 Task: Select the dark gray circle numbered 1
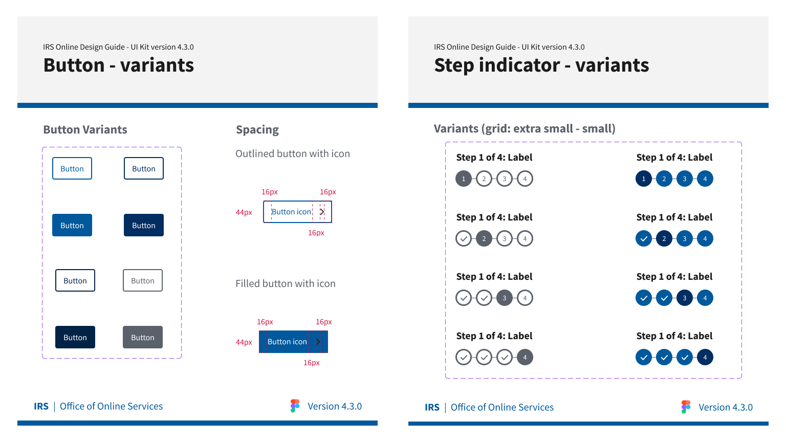tap(464, 179)
